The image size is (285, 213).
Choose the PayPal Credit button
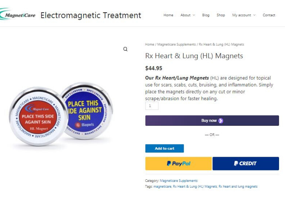[x=245, y=163]
